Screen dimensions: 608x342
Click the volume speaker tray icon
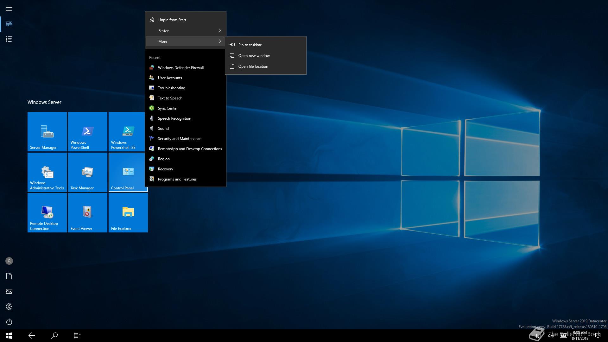click(x=551, y=336)
